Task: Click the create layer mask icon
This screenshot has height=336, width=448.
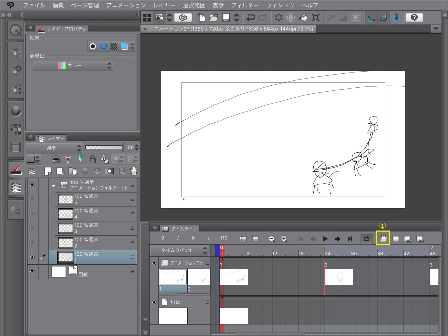Action: point(109,171)
